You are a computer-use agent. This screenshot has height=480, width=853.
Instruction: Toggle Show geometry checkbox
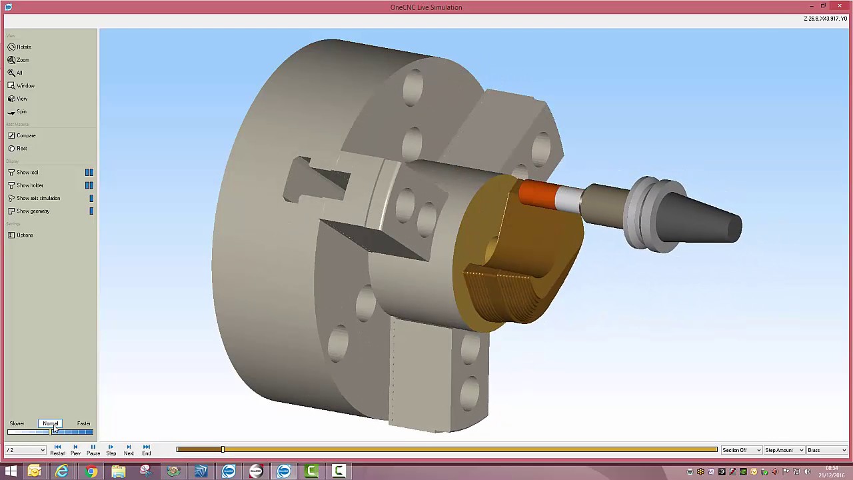(29, 211)
